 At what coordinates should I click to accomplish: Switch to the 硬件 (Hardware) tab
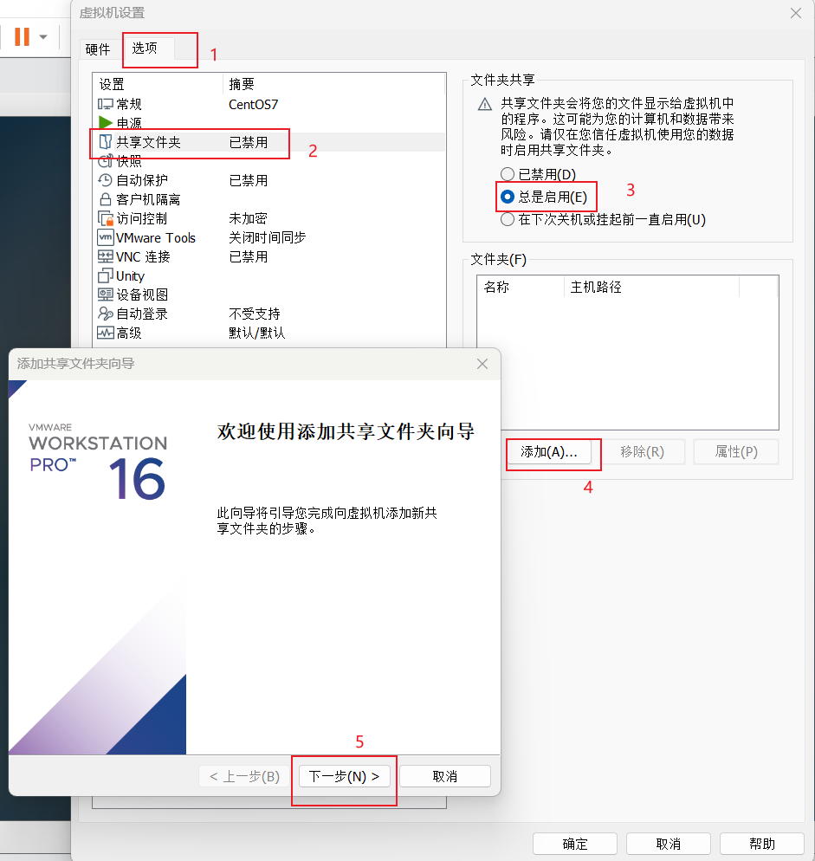pos(98,49)
